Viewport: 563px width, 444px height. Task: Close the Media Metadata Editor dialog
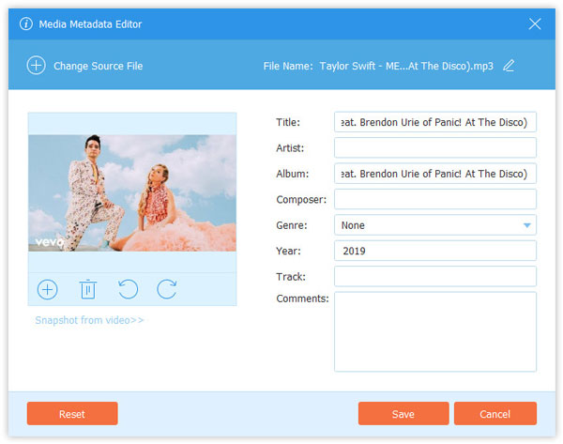click(535, 24)
